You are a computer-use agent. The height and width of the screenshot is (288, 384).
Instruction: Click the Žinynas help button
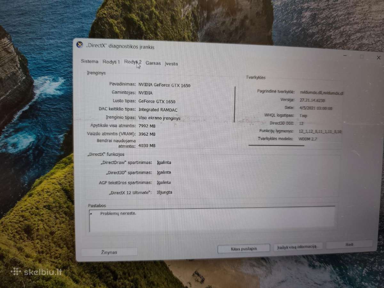[109, 252]
